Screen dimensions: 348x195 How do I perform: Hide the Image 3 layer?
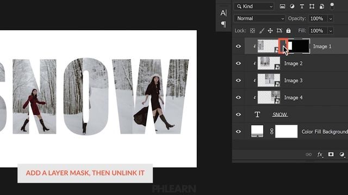pyautogui.click(x=238, y=80)
